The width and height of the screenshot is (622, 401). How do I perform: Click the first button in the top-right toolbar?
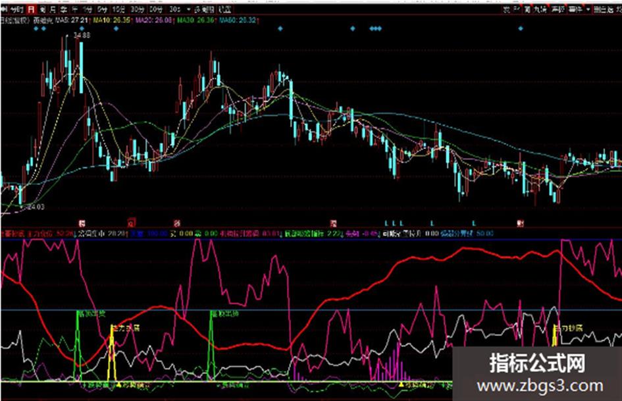(x=507, y=9)
